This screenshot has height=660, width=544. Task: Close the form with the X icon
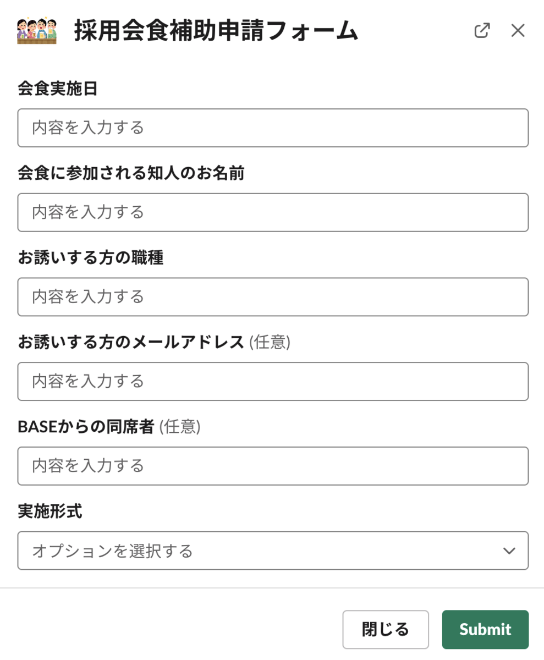point(518,31)
